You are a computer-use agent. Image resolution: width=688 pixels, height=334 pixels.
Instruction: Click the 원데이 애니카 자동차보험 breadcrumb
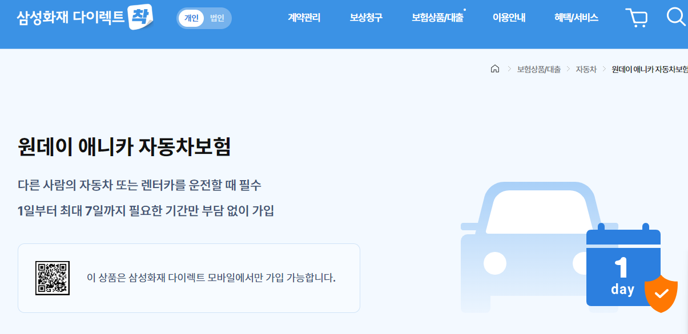(649, 69)
